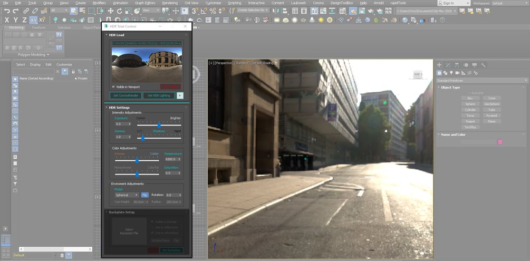Click the Set HDR Lighting button
Viewport: 530px width, 261px height.
(x=158, y=95)
